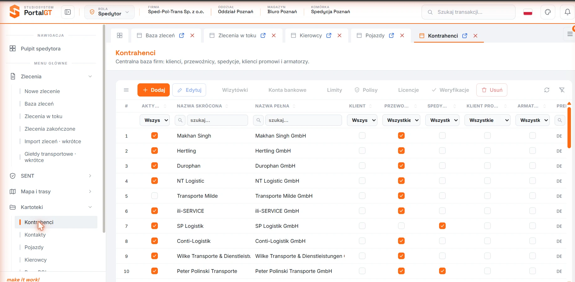The height and width of the screenshot is (282, 575).
Task: Open Kontrahenci tab in new window
Action: pyautogui.click(x=465, y=36)
